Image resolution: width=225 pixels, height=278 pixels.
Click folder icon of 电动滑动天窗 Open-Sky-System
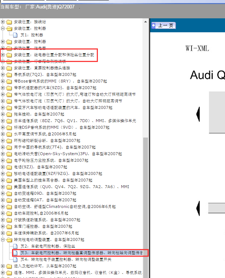tap(9, 154)
